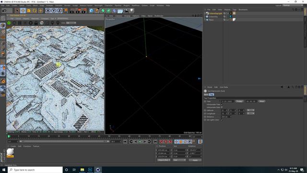The width and height of the screenshot is (307, 173).
Task: Click the green Subdivision Surface generator icon
Action: (103, 11)
